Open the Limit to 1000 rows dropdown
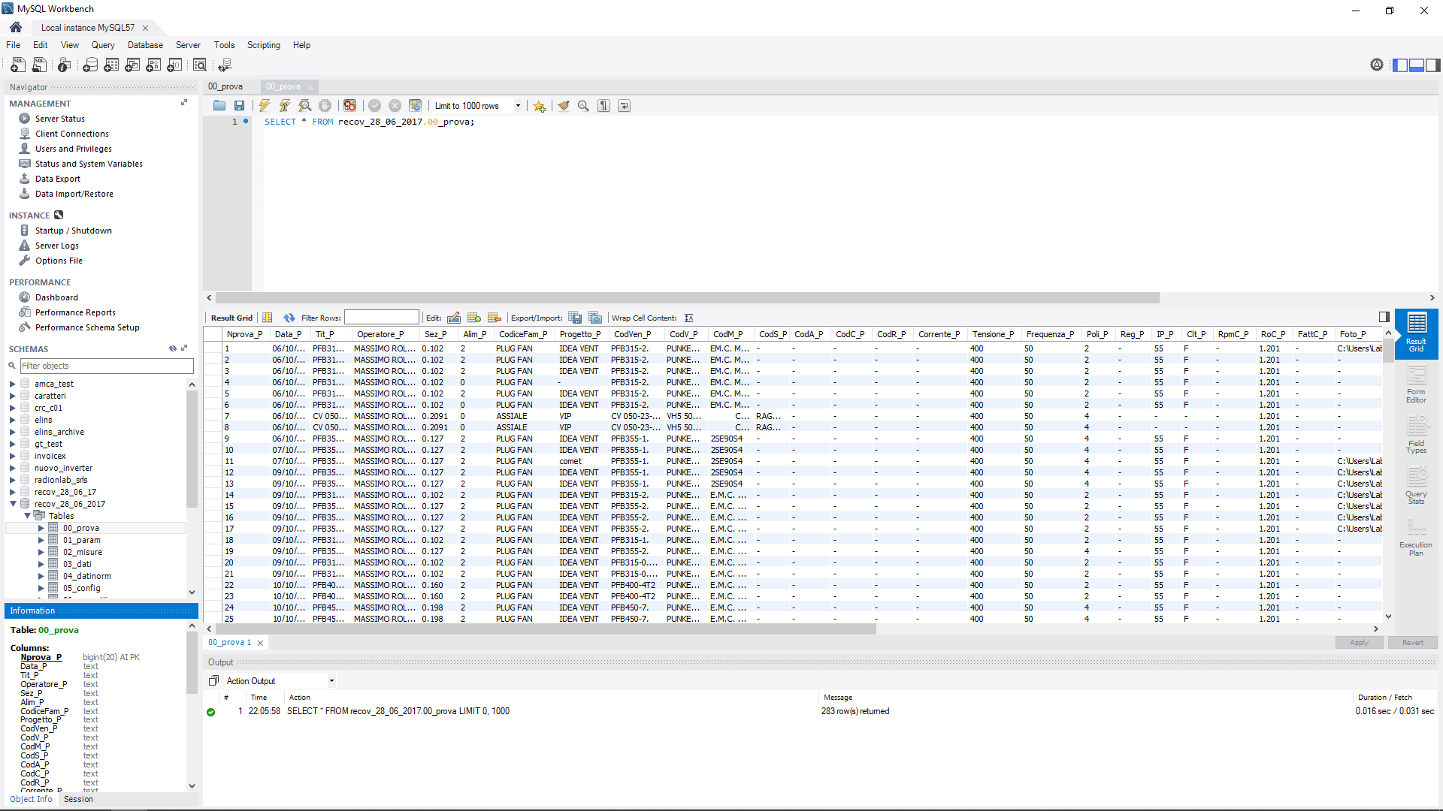 pos(518,106)
